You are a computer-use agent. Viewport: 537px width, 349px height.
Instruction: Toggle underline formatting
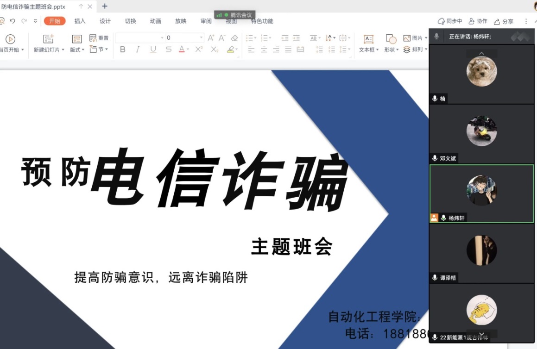153,50
